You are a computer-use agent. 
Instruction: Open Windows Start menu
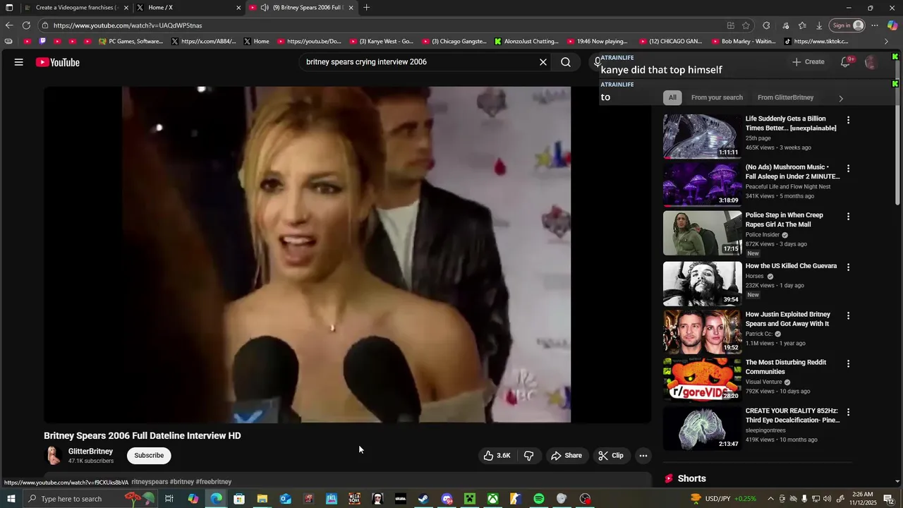(11, 499)
